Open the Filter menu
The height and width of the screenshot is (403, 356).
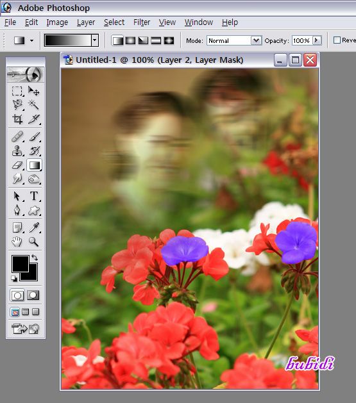[142, 22]
